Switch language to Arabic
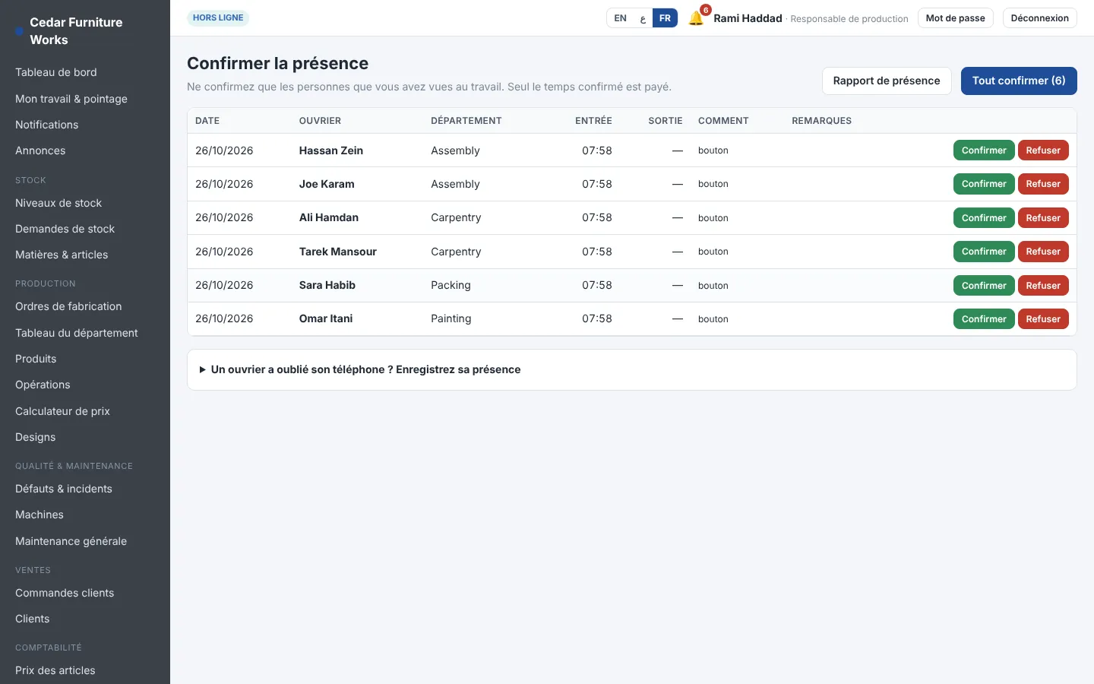This screenshot has height=684, width=1094. (643, 18)
